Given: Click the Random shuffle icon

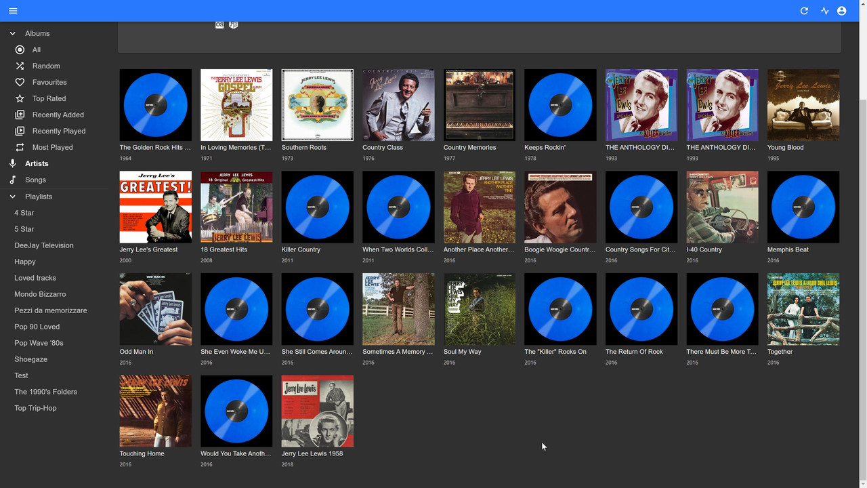Looking at the screenshot, I should [20, 66].
